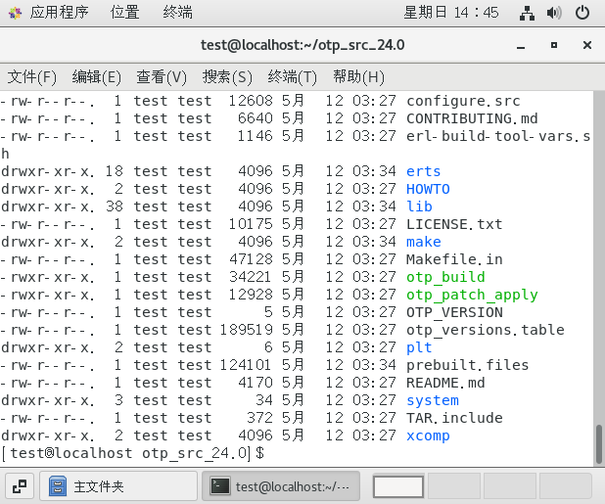Click the file cabinet icon in taskbar
Viewport: 605px width, 504px height.
tap(58, 486)
